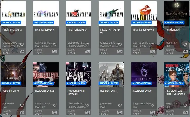This screenshot has width=190, height=117.
Task: Open the Resident Evil 0 title link
Action: (11, 91)
